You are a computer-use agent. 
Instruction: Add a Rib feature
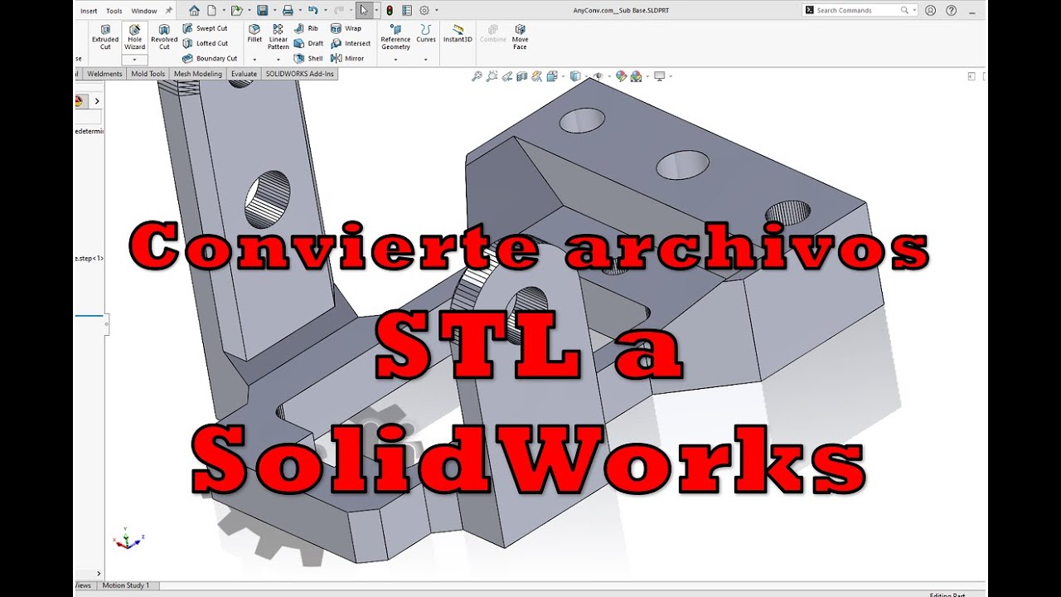[x=306, y=28]
